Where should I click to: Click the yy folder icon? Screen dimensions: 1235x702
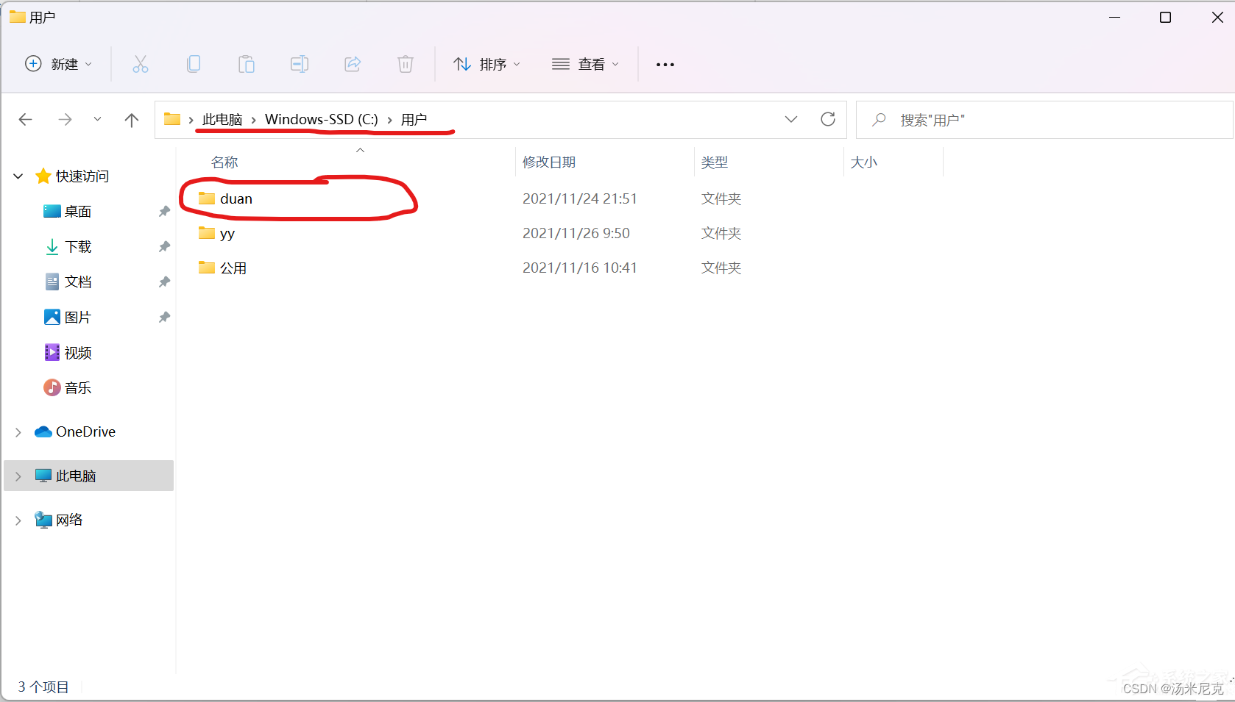[x=207, y=233]
